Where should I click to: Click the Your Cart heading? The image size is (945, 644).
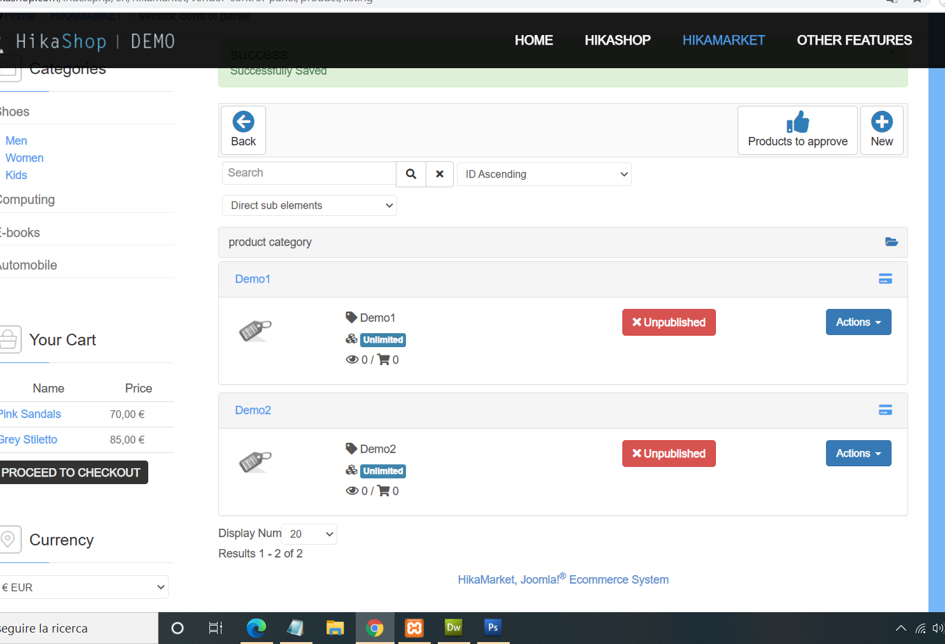coord(62,340)
